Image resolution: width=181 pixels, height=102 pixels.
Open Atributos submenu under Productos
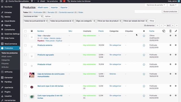pyautogui.click(x=5, y=67)
